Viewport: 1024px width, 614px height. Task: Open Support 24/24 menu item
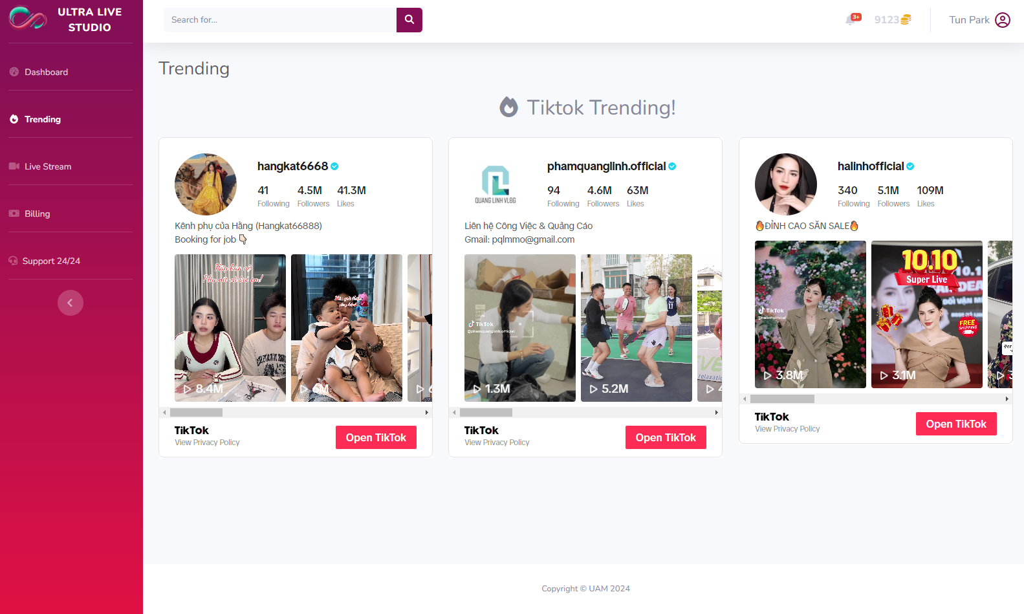[51, 261]
